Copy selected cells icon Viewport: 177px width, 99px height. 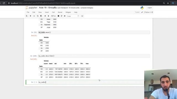click(x=38, y=16)
